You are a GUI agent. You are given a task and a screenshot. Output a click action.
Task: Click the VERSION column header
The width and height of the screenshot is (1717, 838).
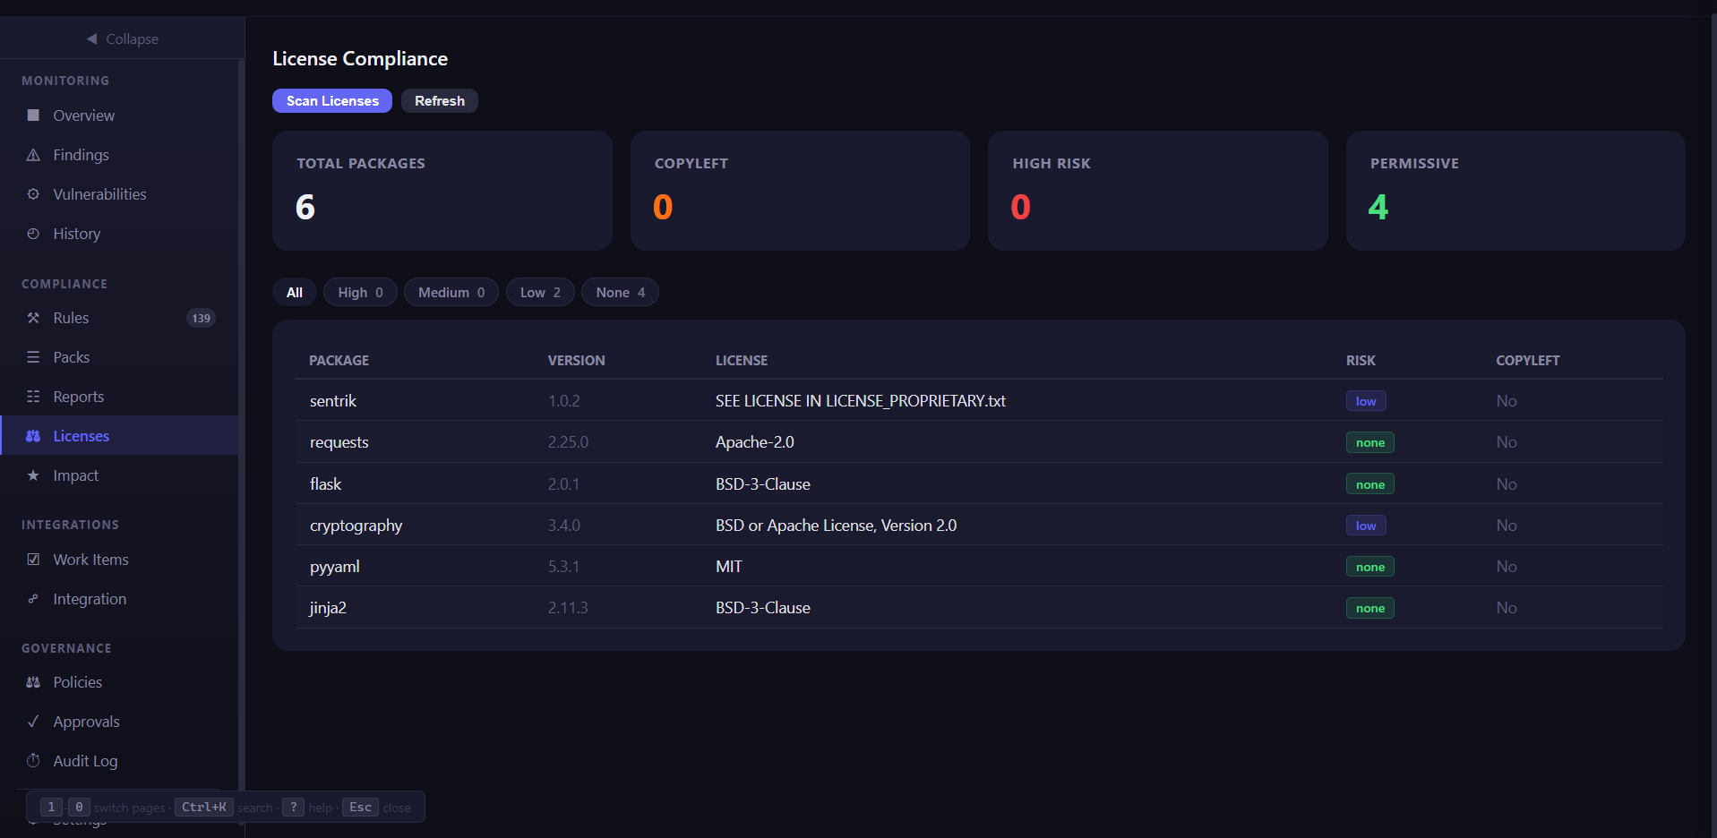point(577,361)
